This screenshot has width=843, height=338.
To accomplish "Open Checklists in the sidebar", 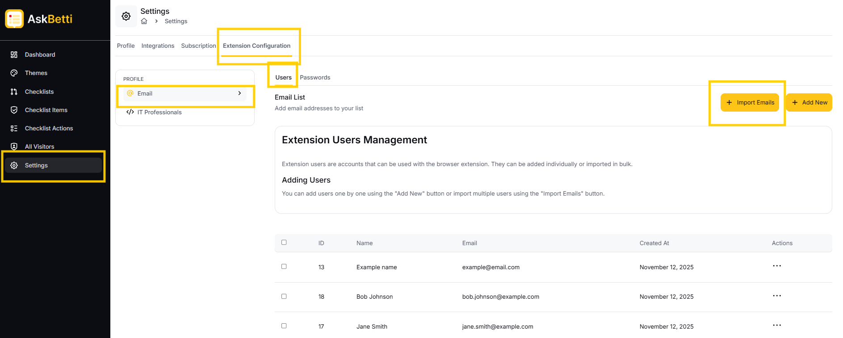I will coord(53,92).
